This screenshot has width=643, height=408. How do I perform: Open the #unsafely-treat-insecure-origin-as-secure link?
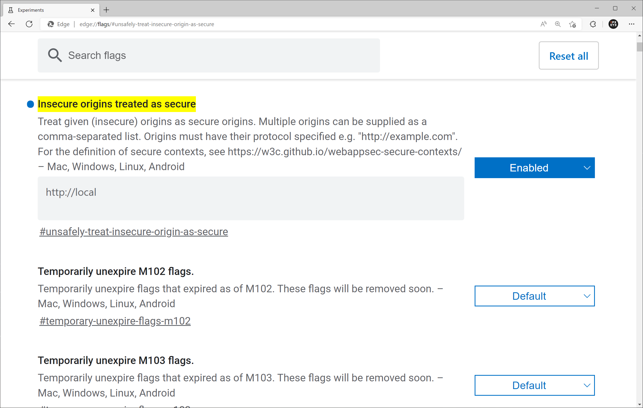134,231
